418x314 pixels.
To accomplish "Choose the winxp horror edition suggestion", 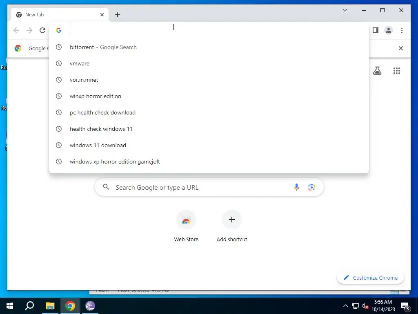I will [209, 96].
